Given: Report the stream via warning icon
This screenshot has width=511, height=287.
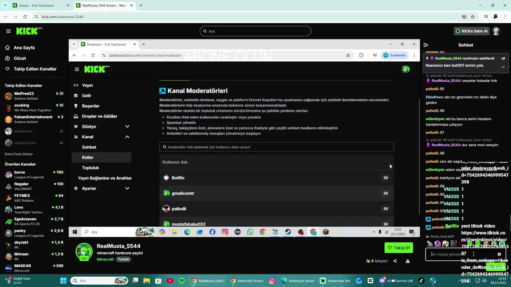Looking at the screenshot, I should [408, 261].
